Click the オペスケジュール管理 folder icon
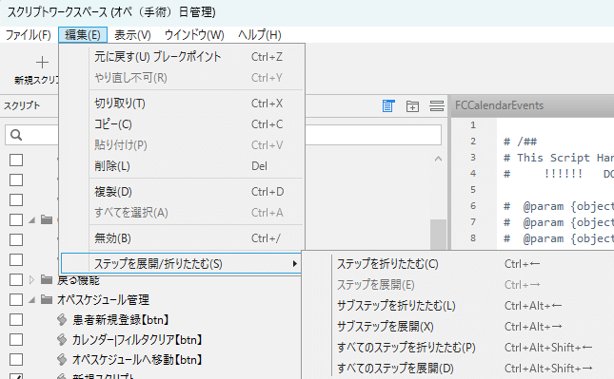Screen dimensions: 614x379 (x=47, y=299)
